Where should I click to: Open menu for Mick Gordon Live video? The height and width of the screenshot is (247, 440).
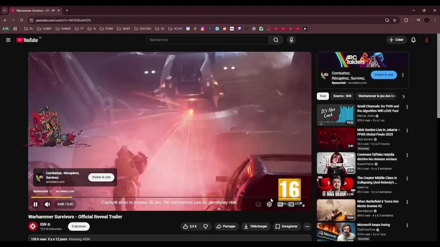407,131
